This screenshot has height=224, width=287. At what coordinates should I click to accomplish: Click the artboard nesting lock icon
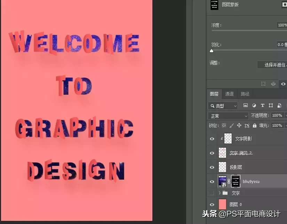pyautogui.click(x=247, y=125)
